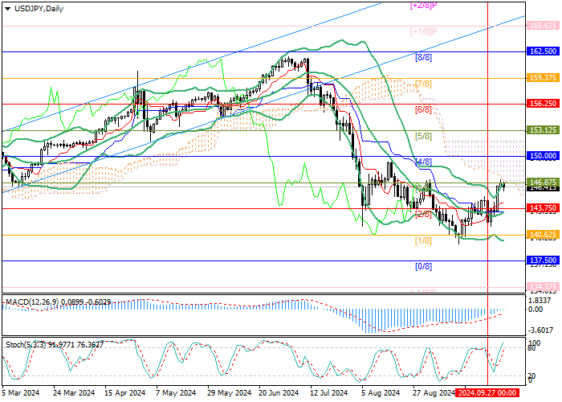Click the 29 May 2024 date label
This screenshot has width=562, height=402.
[x=228, y=392]
